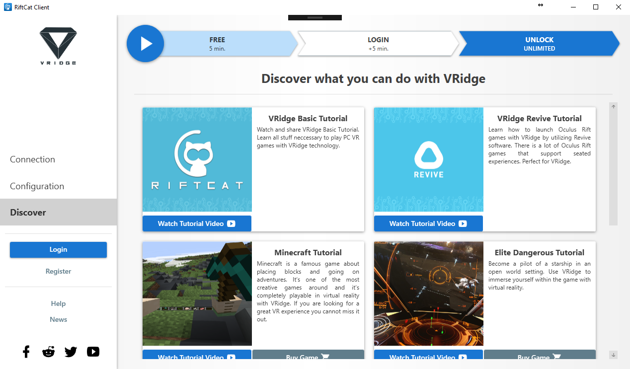Open Facebook social icon
The height and width of the screenshot is (369, 630).
tap(26, 352)
